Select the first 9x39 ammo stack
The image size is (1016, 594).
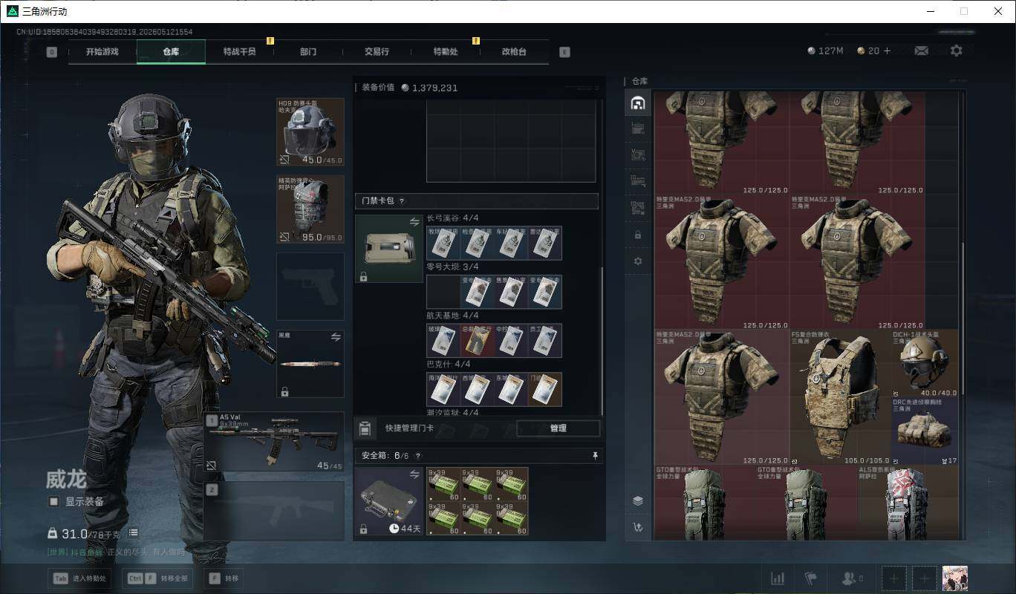click(x=443, y=484)
